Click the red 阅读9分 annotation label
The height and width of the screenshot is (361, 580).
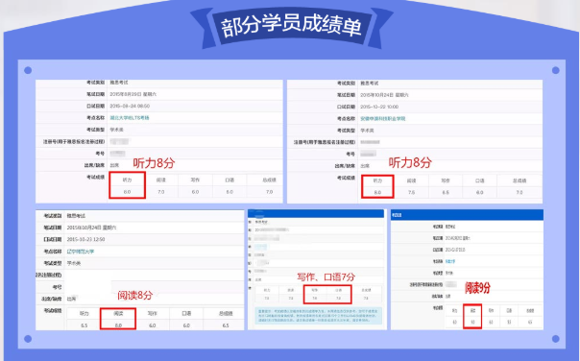pyautogui.click(x=477, y=287)
